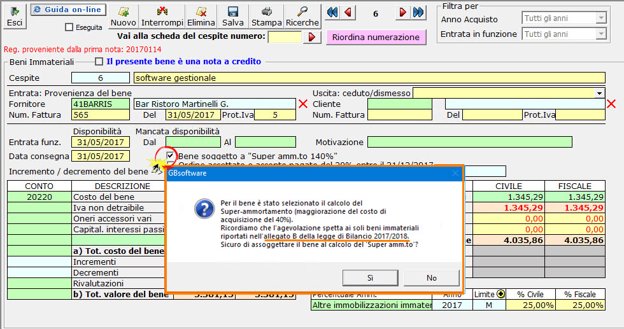Clear the Cliente with the red X

(x=611, y=104)
